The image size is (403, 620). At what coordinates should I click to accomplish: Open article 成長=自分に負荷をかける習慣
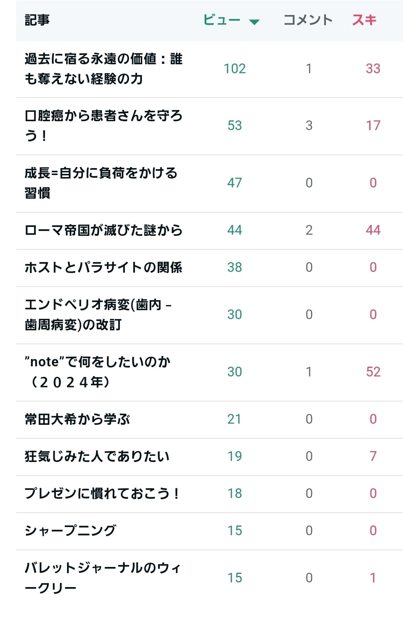[101, 183]
